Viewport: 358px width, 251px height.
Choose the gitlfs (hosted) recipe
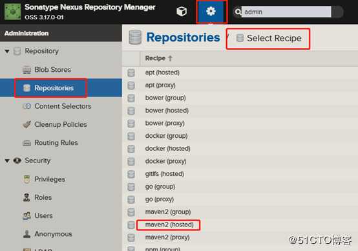(165, 174)
